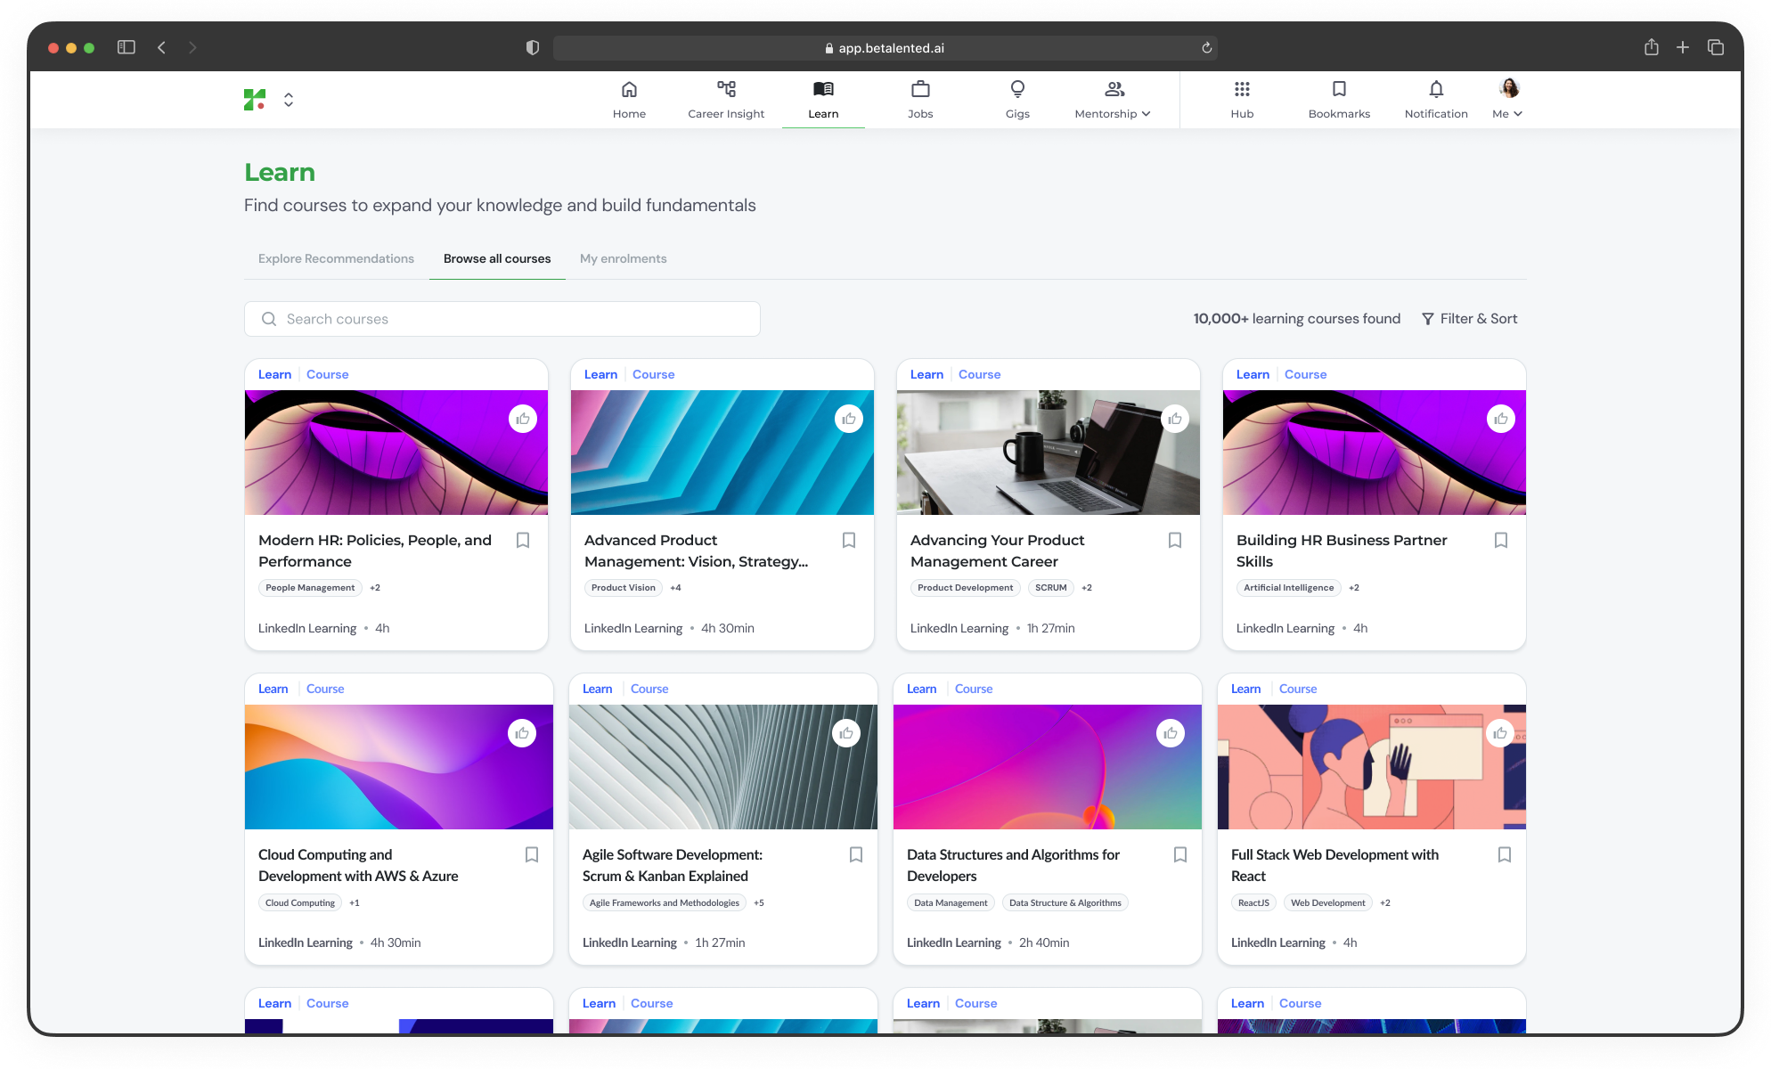Viewport: 1771px width, 1069px height.
Task: Open Filter & Sort options
Action: point(1469,319)
